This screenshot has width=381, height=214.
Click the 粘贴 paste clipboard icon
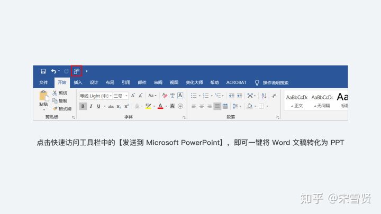click(x=44, y=96)
